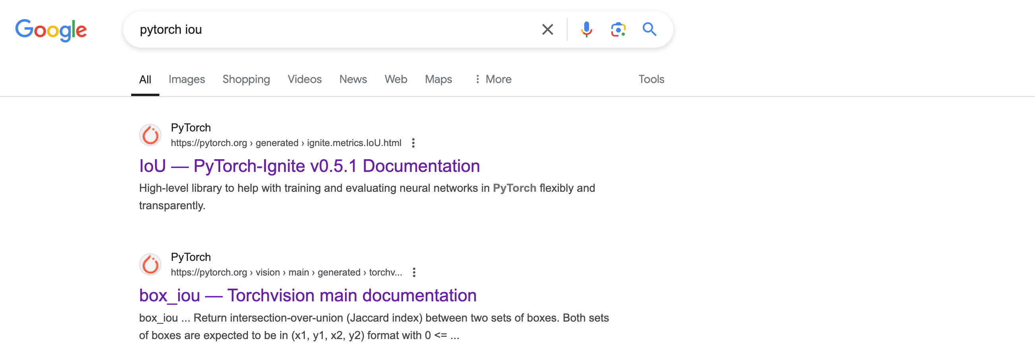Switch to the Images tab

coord(187,79)
